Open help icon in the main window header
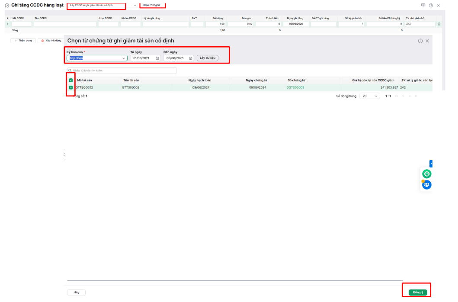Image resolution: width=458 pixels, height=302 pixels. (431, 5)
